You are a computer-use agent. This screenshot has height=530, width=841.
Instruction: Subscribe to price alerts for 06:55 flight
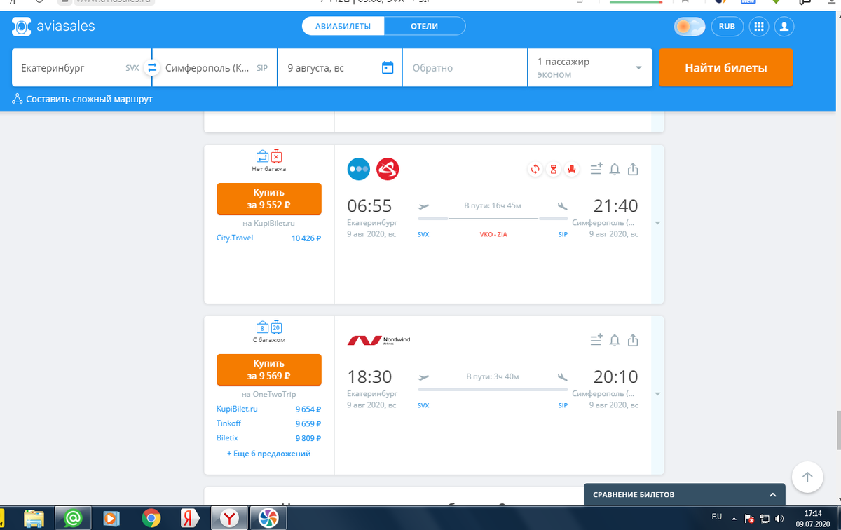pos(615,169)
